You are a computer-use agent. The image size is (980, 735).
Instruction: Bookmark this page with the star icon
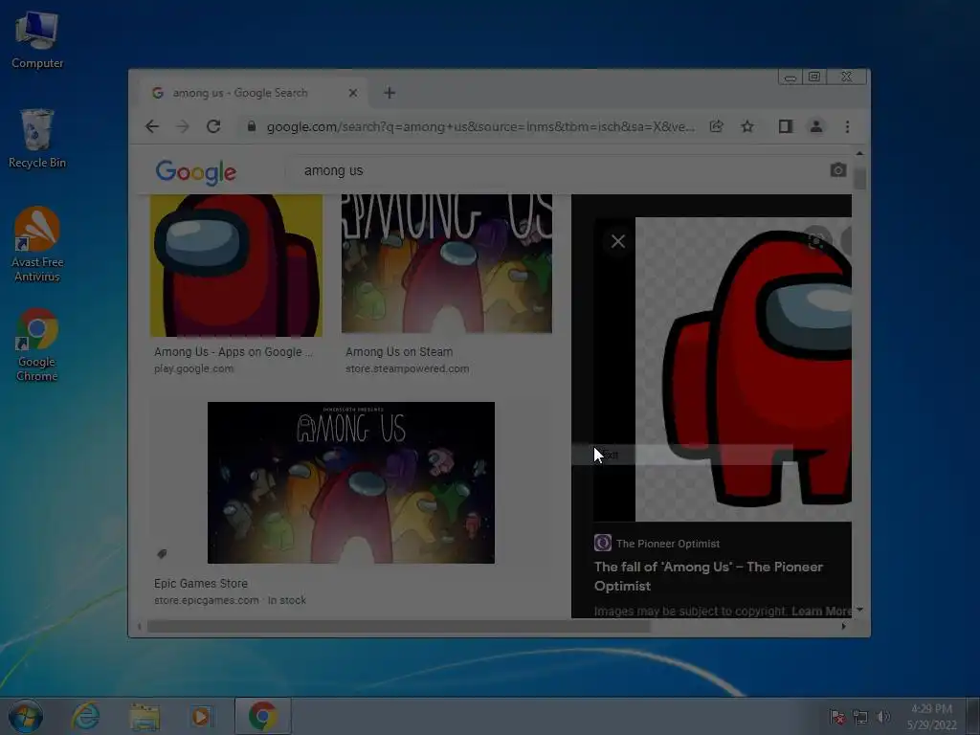pyautogui.click(x=746, y=127)
